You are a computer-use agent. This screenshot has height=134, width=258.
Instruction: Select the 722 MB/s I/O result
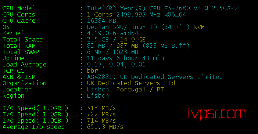101,115
